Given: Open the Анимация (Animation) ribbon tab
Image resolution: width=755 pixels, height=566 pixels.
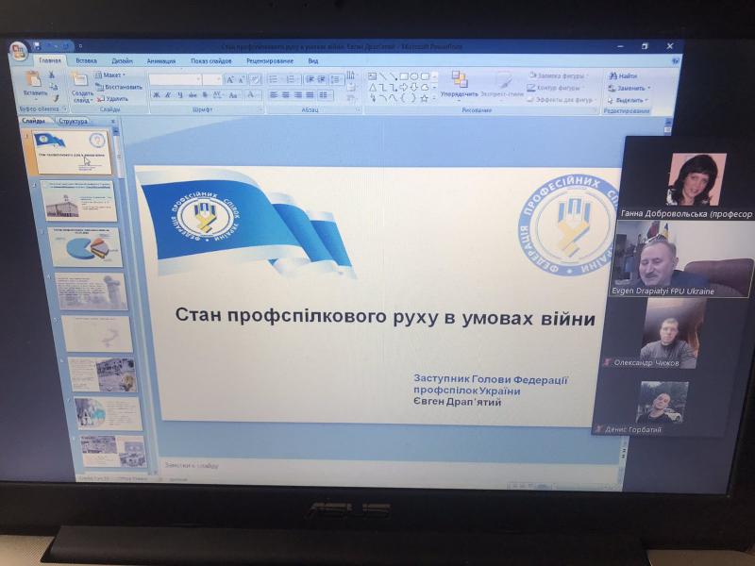Looking at the screenshot, I should click(x=161, y=61).
